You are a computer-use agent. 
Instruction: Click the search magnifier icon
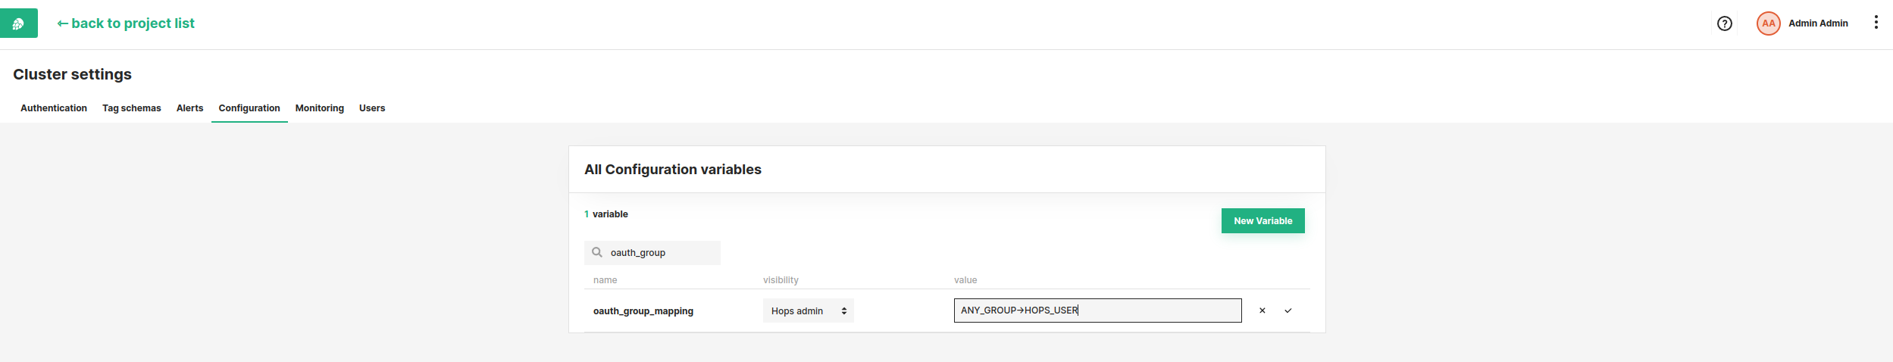597,252
